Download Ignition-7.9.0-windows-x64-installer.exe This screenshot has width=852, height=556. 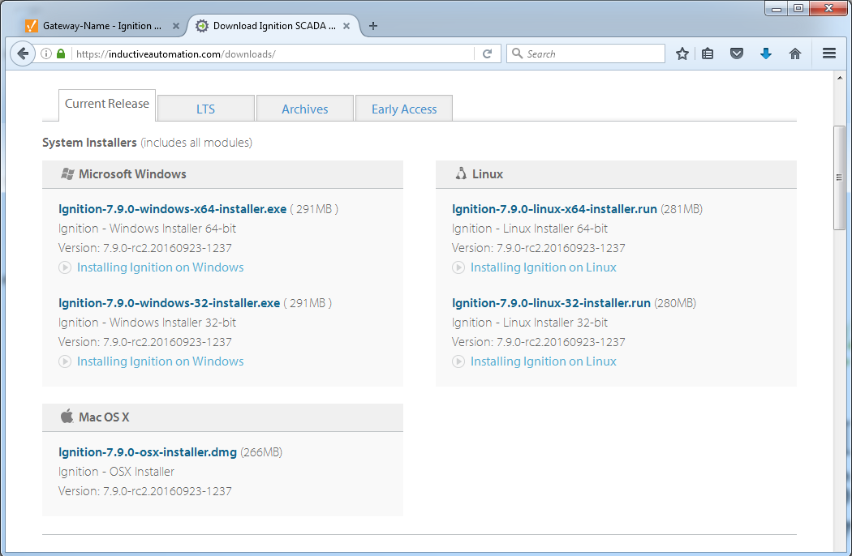pos(172,209)
